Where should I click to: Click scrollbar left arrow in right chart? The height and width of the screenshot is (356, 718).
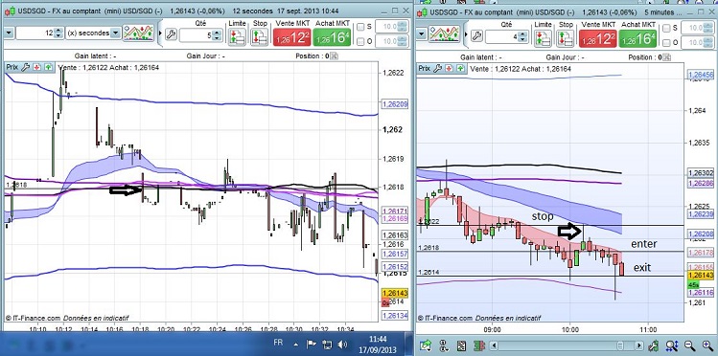tap(493, 345)
